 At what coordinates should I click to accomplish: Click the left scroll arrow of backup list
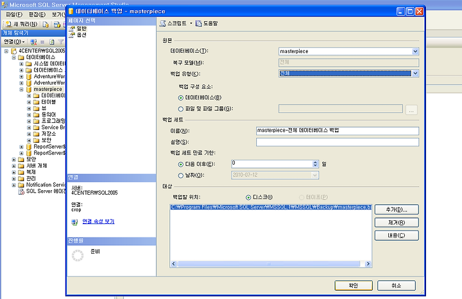coord(173,264)
